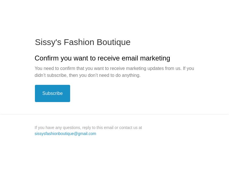Image resolution: width=229 pixels, height=172 pixels.
Task: Open the sissysfashionboutique@gmail.com email link
Action: point(65,134)
